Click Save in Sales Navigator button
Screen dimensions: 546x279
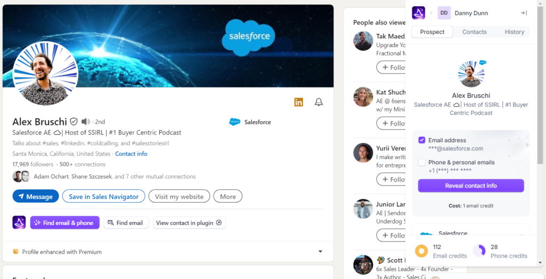104,196
